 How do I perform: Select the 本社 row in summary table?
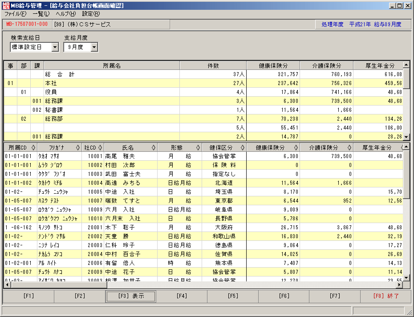click(203, 83)
